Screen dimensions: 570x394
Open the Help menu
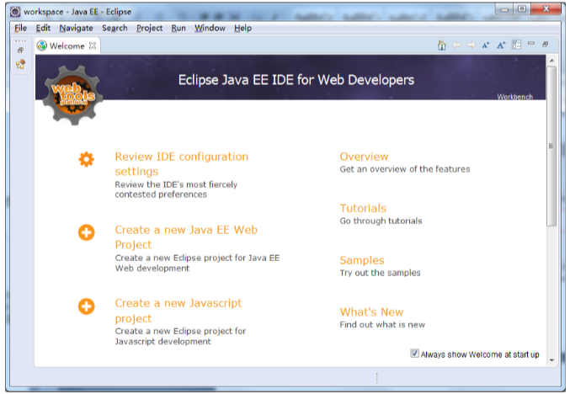pos(242,28)
